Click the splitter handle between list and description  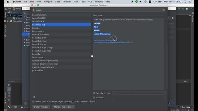(x=92, y=56)
